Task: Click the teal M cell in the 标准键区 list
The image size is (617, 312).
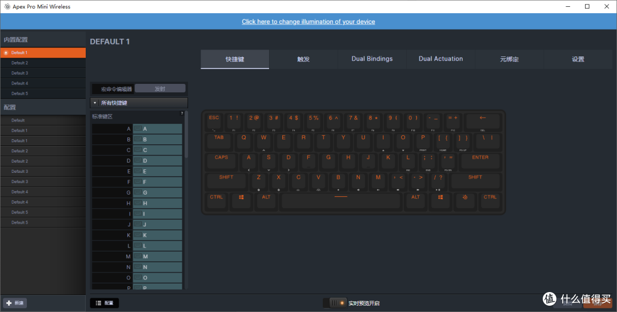Action: (158, 256)
